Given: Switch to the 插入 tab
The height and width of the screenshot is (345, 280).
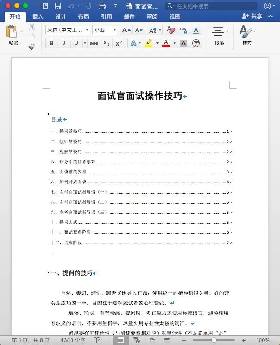Looking at the screenshot, I should (x=38, y=16).
